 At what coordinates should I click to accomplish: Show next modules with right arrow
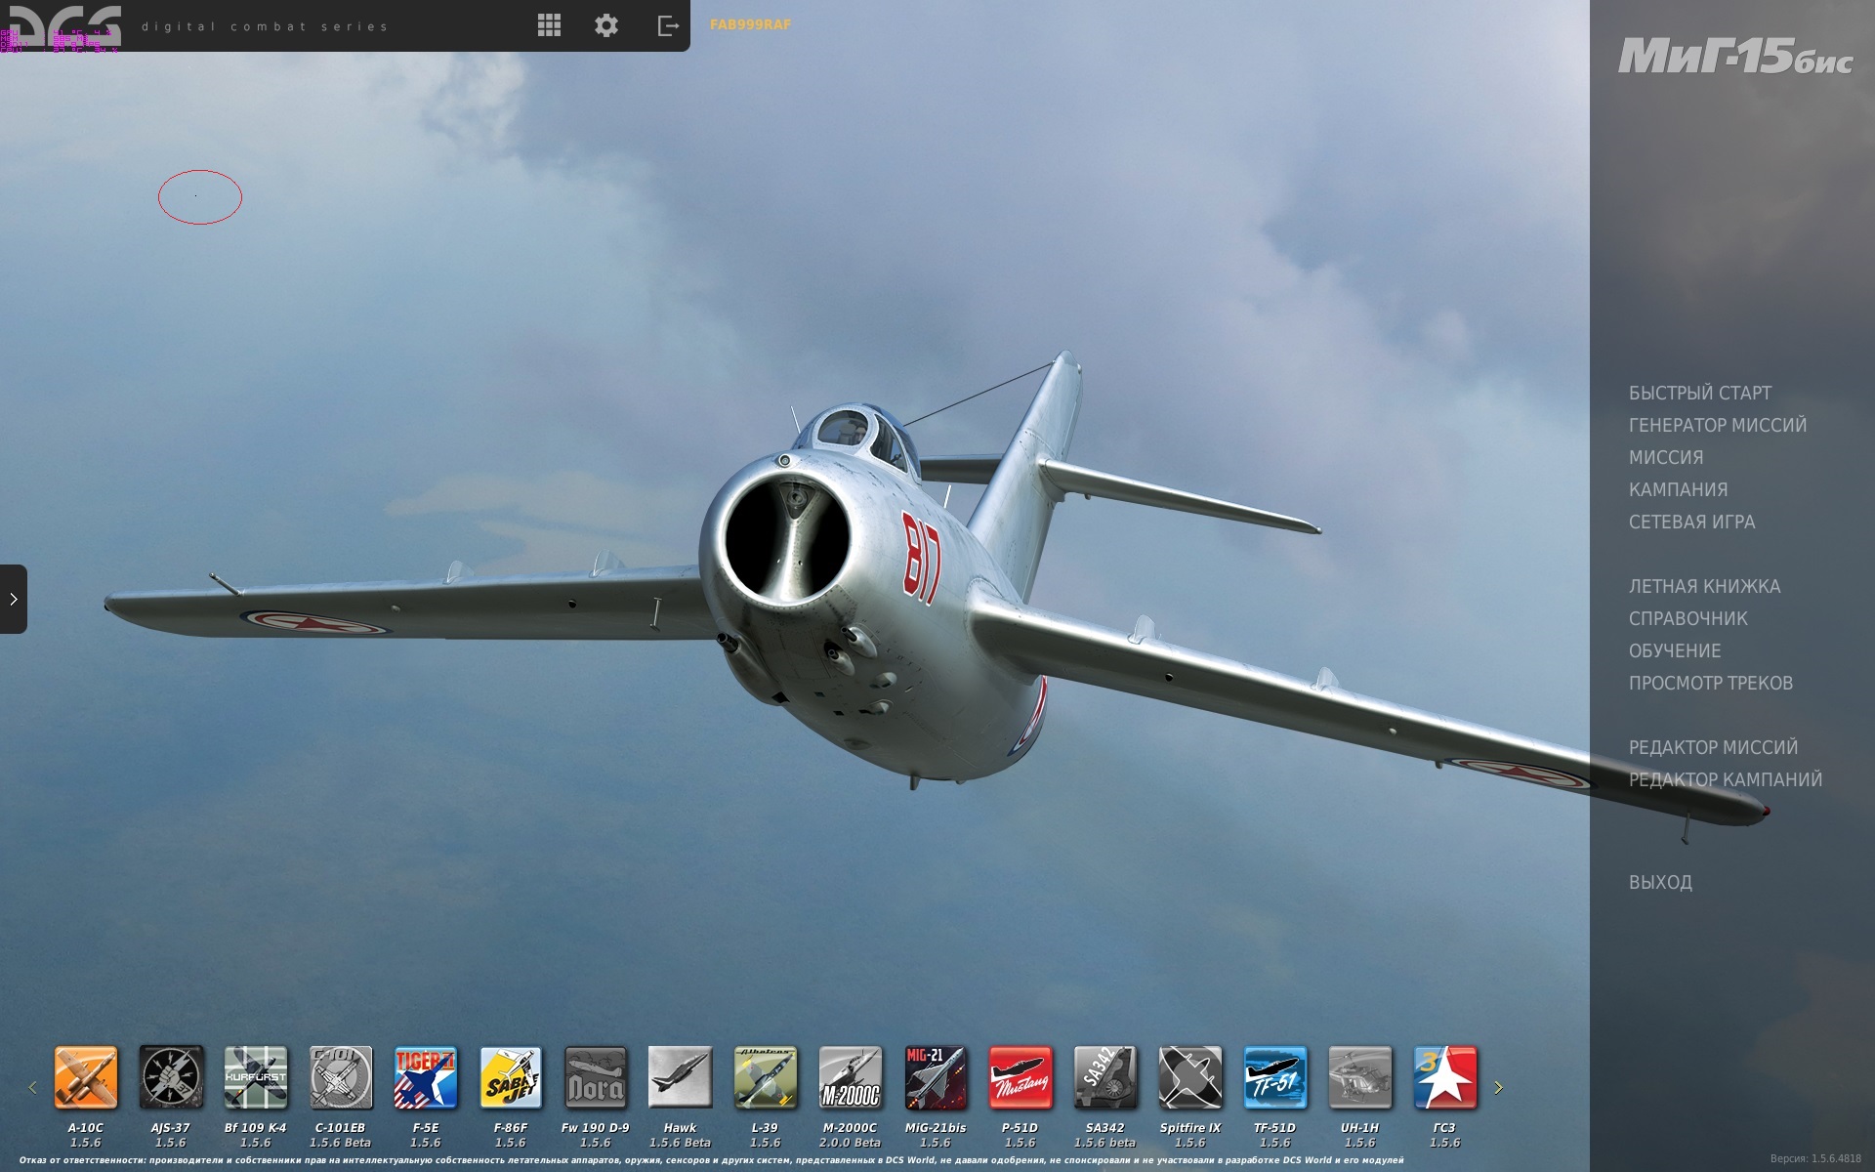click(x=1498, y=1087)
